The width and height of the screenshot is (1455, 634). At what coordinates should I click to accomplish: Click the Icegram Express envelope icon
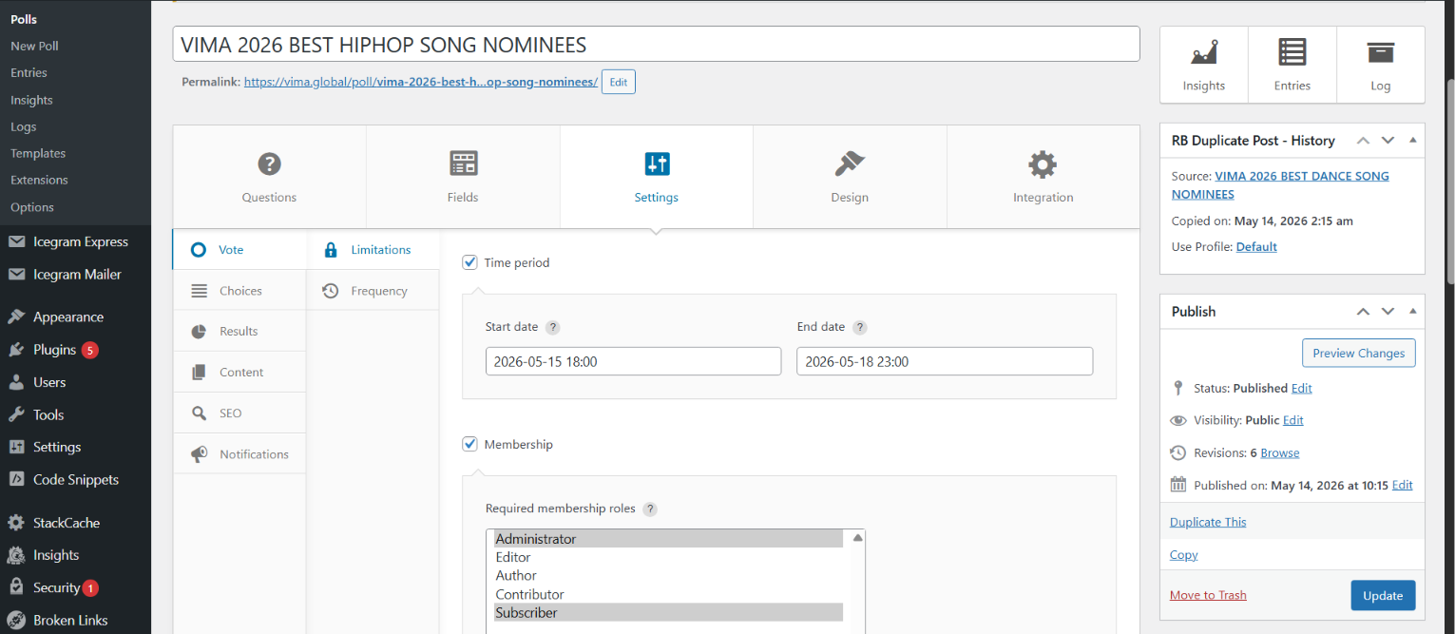[x=16, y=241]
